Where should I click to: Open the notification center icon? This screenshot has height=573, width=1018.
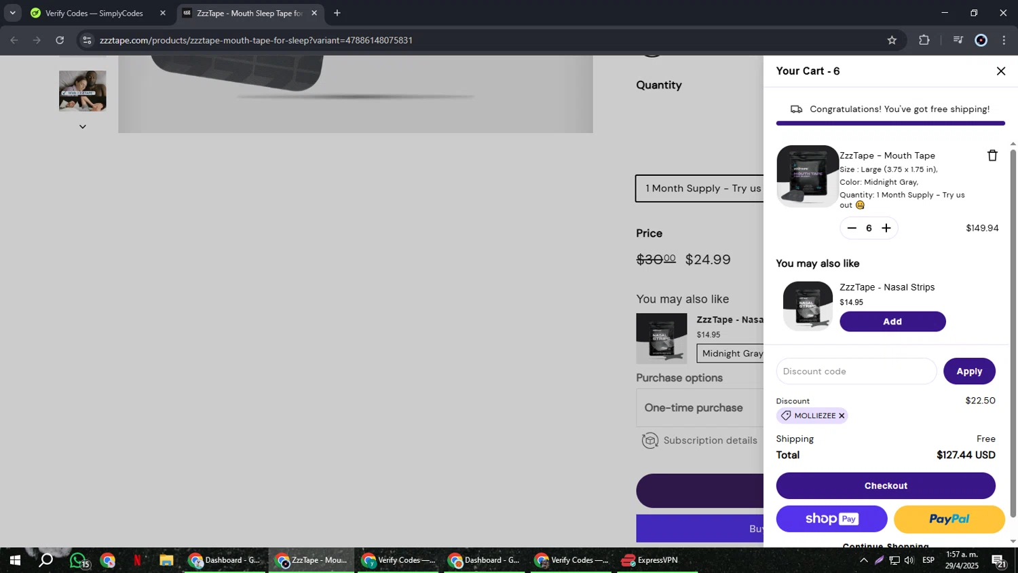tap(999, 561)
